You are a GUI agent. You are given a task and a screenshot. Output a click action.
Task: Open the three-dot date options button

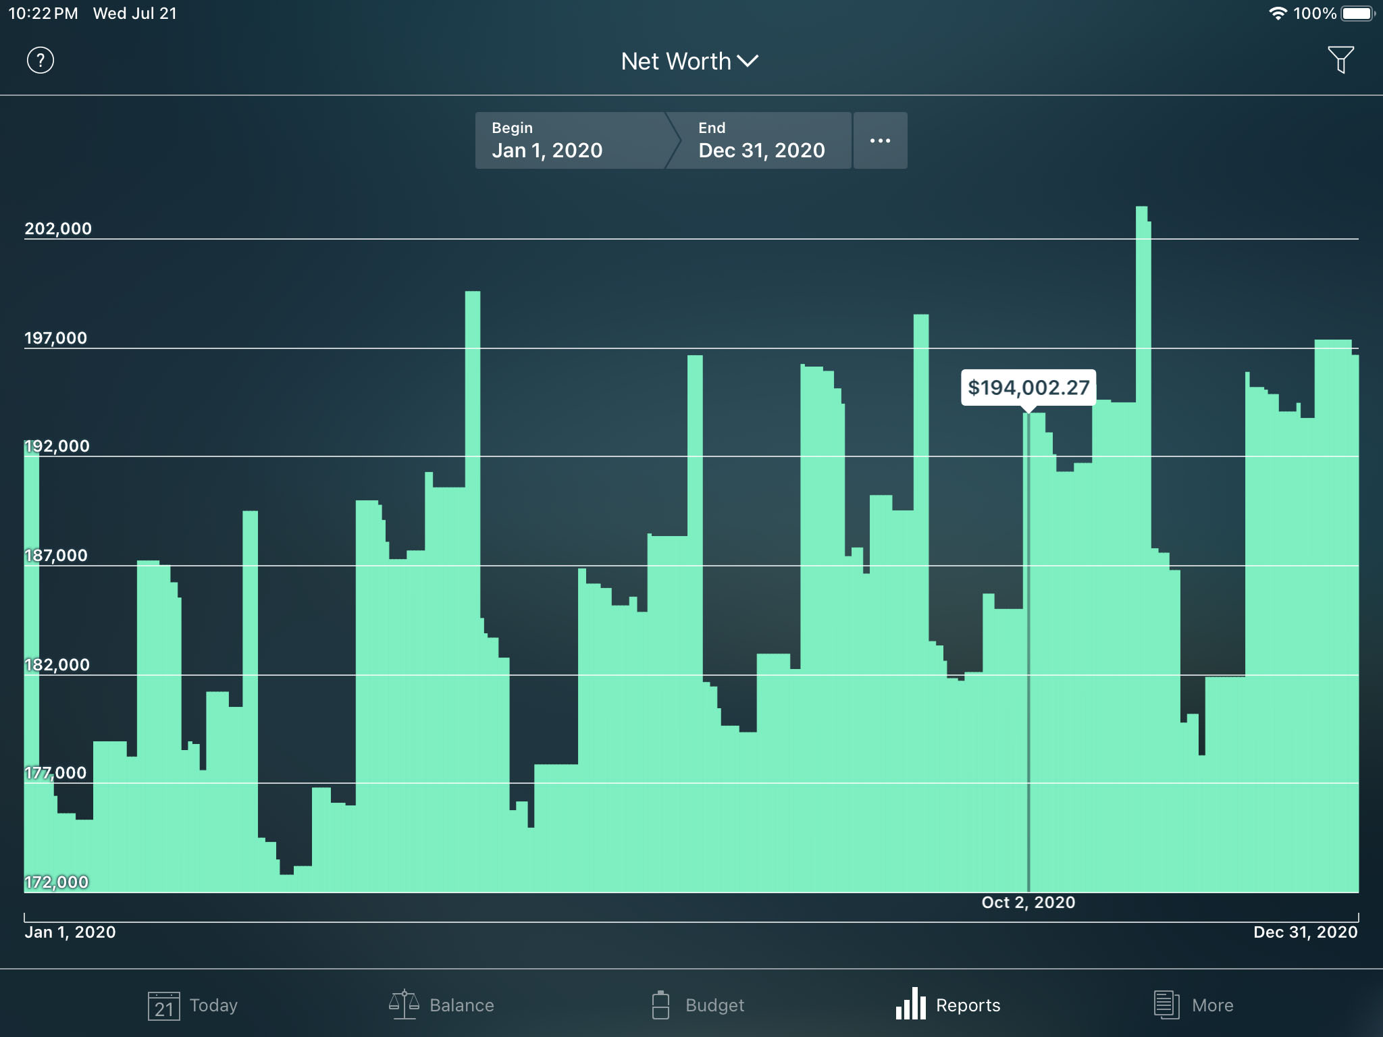click(x=881, y=140)
